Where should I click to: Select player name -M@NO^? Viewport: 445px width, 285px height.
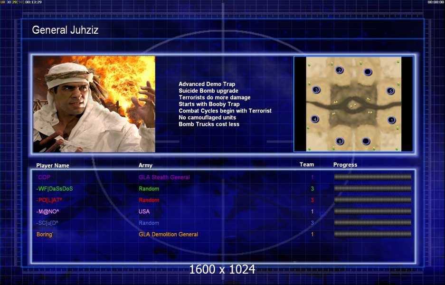(47, 211)
